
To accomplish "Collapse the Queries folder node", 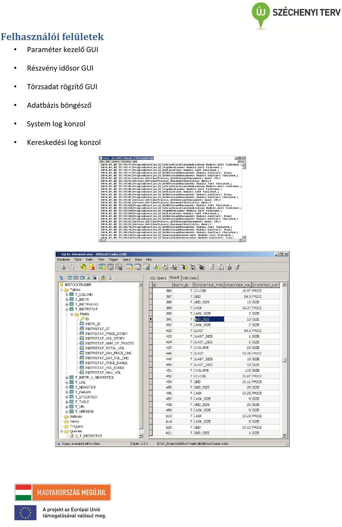I will [62, 431].
